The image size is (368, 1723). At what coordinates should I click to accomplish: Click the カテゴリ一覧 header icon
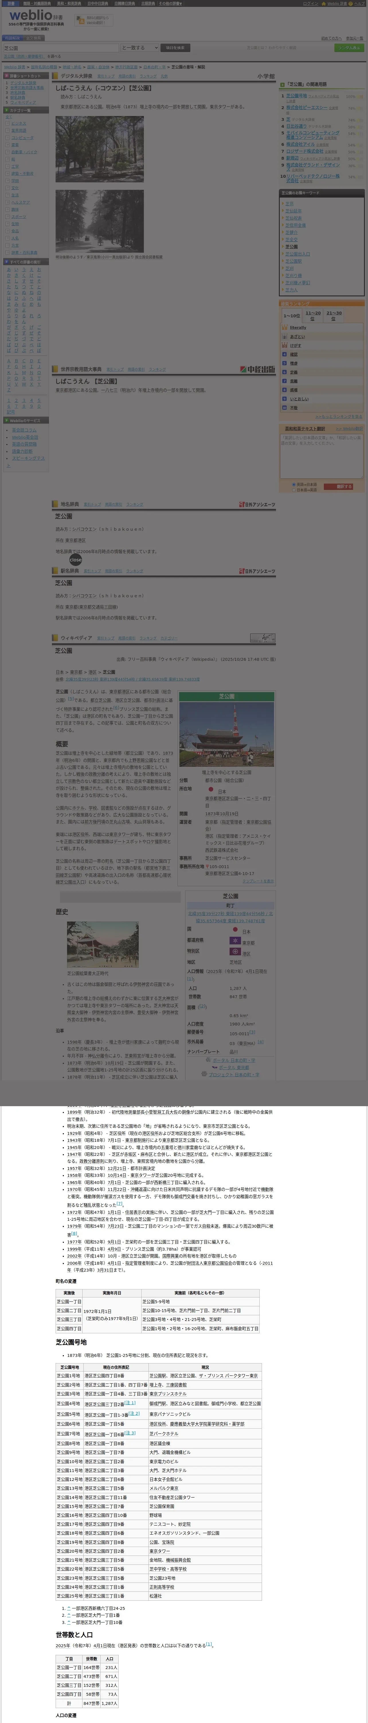pyautogui.click(x=7, y=110)
